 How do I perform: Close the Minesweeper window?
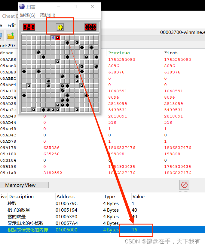tap(93, 7)
